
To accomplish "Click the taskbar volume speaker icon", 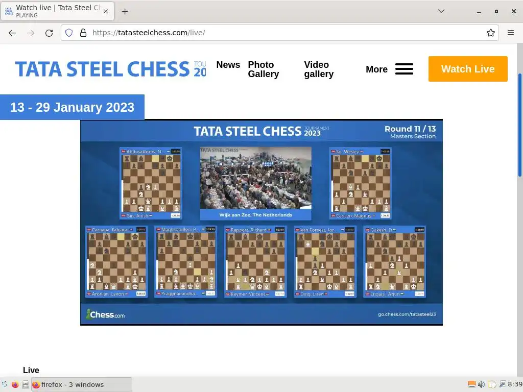I will [x=481, y=384].
